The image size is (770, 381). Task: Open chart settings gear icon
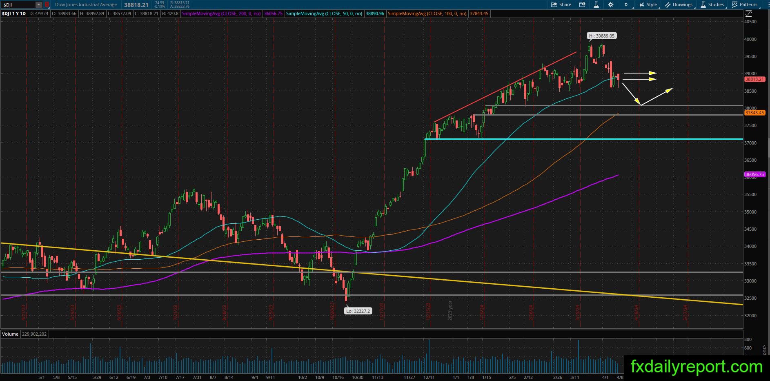(610, 4)
